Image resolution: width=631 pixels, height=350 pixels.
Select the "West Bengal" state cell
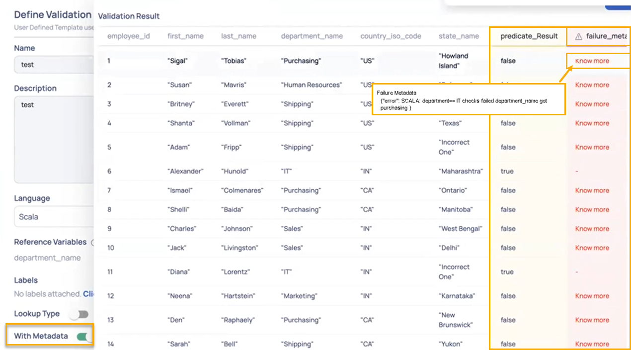pos(461,229)
